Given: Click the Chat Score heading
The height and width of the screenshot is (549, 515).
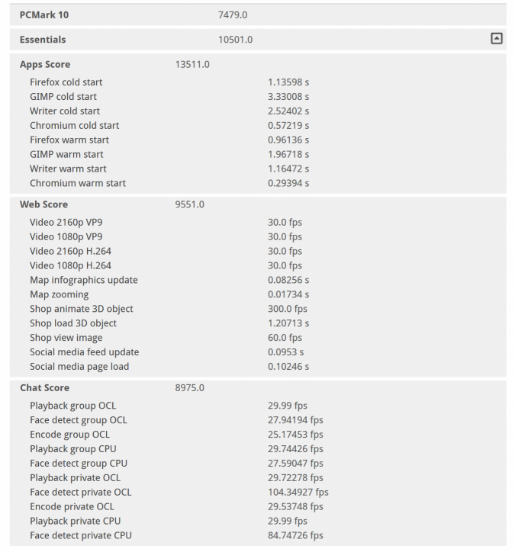Looking at the screenshot, I should (44, 388).
